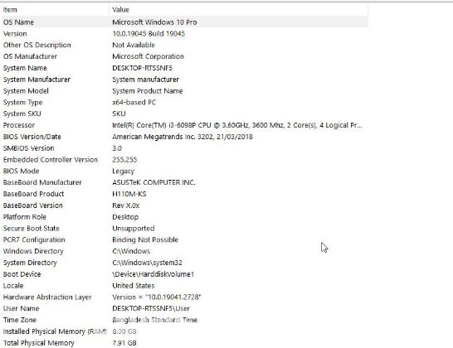Select the BIOS Version/Date row label

pyautogui.click(x=32, y=137)
